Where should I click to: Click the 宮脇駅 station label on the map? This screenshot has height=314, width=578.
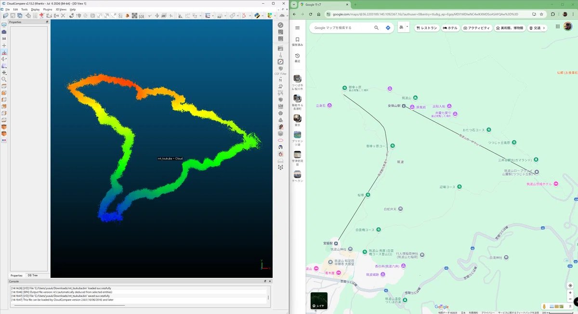[328, 243]
